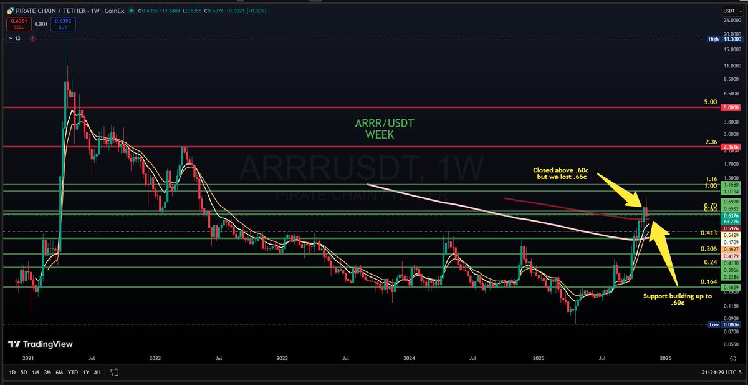Select the 6M date range
The image size is (748, 385).
point(59,373)
